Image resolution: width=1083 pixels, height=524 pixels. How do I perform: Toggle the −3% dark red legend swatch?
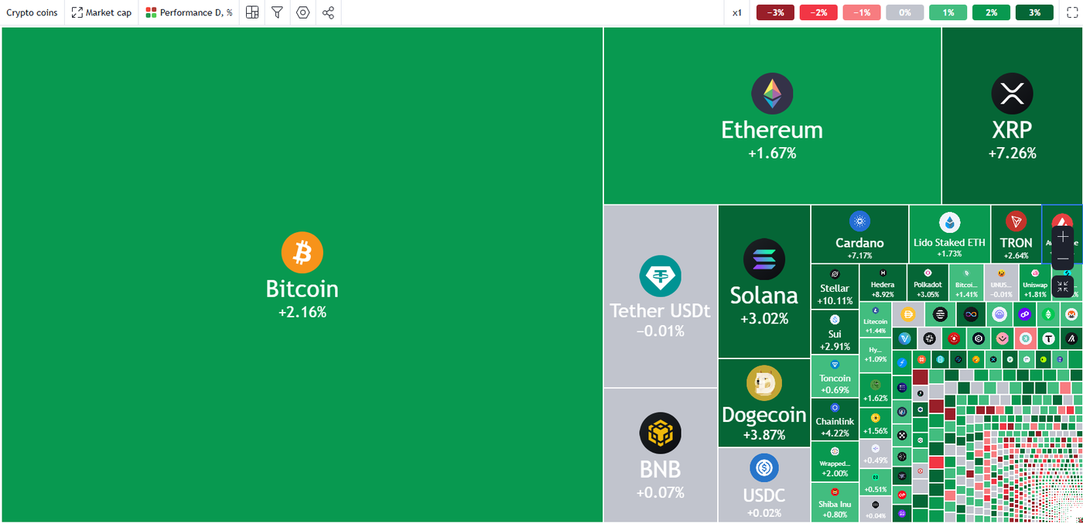click(x=775, y=12)
